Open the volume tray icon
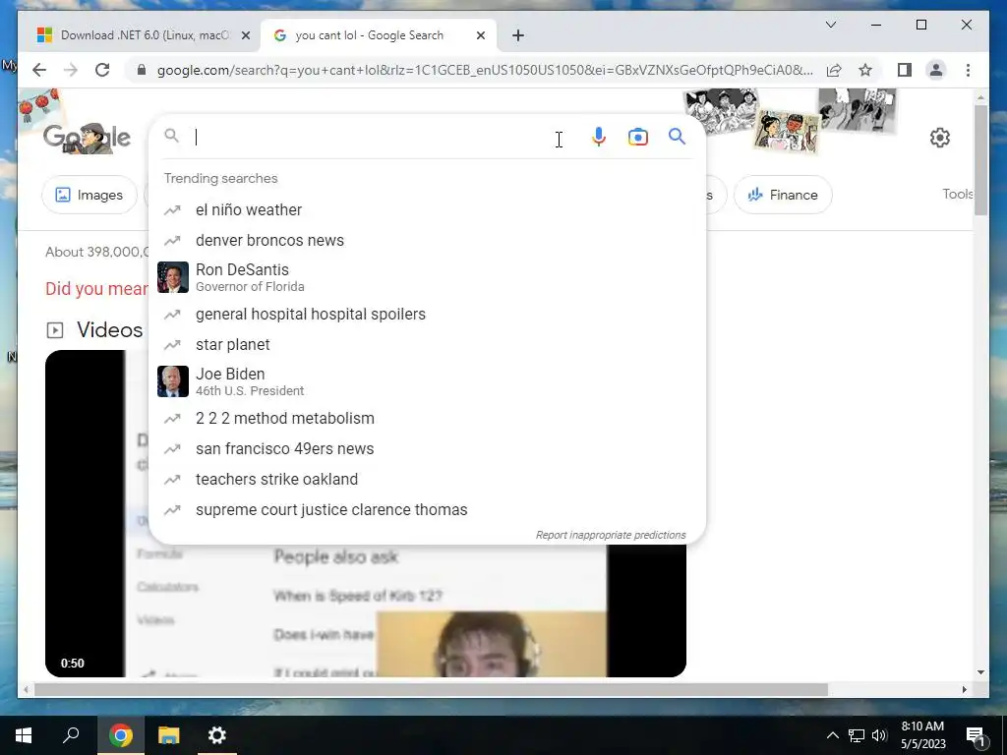Screen dimensions: 1007x755 879,735
